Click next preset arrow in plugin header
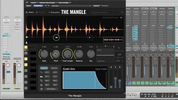178x100 pixels. (x=49, y=6)
